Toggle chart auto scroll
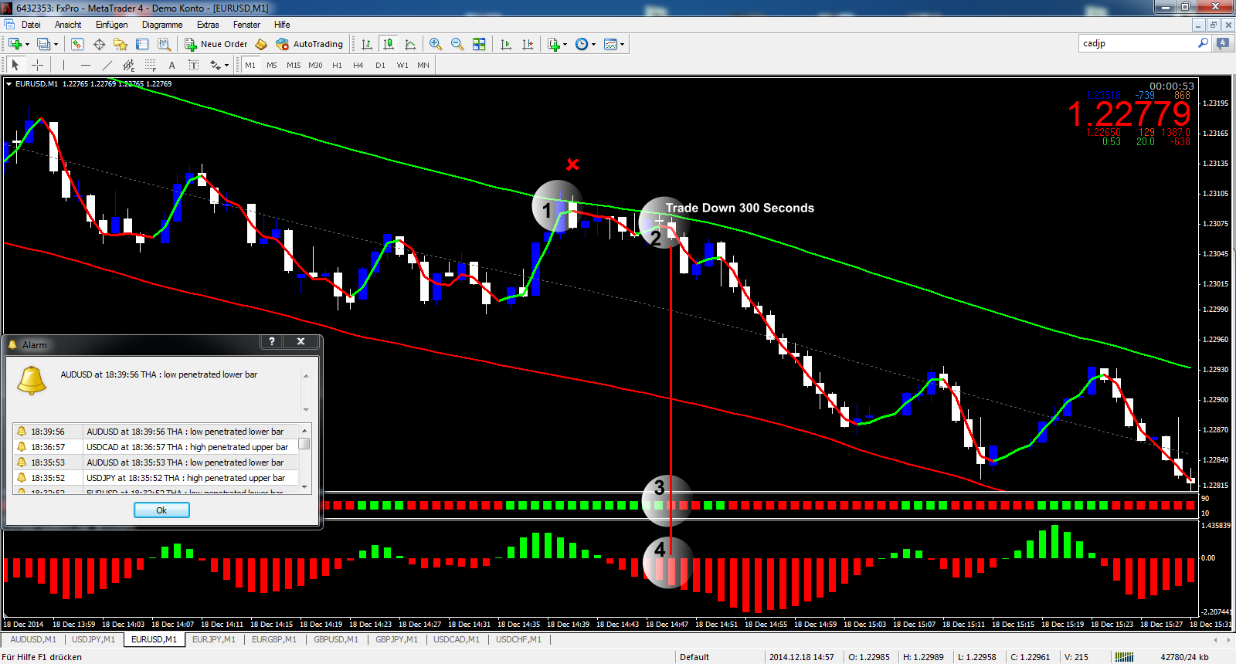 click(506, 44)
